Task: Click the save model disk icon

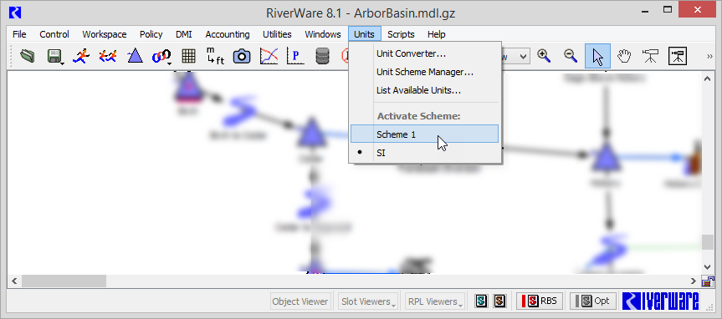Action: coord(54,56)
